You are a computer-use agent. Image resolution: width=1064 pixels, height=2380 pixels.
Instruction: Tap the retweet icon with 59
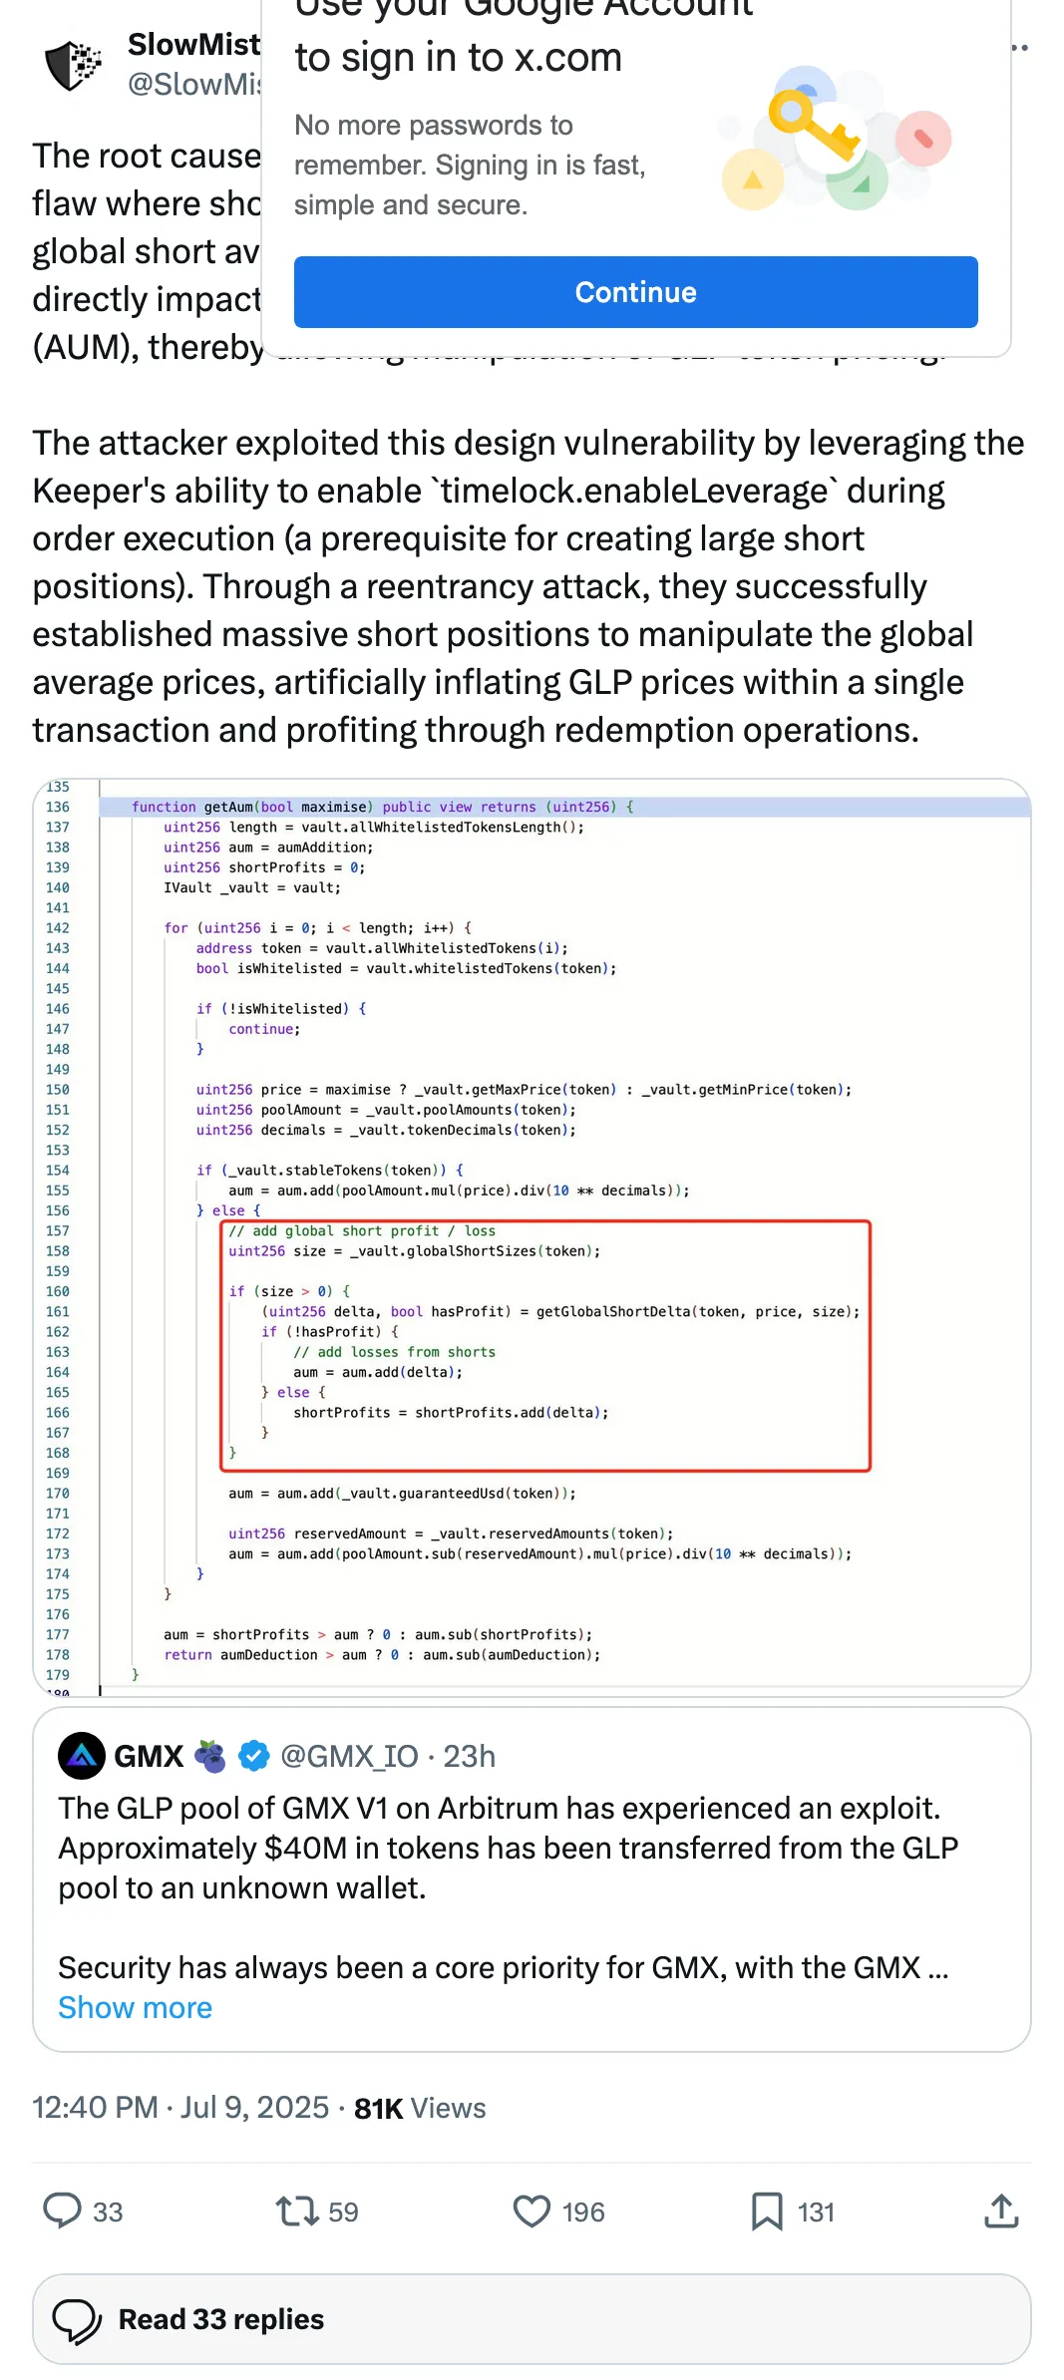point(297,2210)
